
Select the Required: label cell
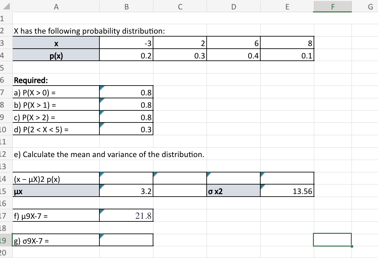click(56, 80)
